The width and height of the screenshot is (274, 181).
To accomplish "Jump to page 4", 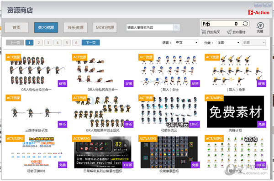I will pos(58,43).
